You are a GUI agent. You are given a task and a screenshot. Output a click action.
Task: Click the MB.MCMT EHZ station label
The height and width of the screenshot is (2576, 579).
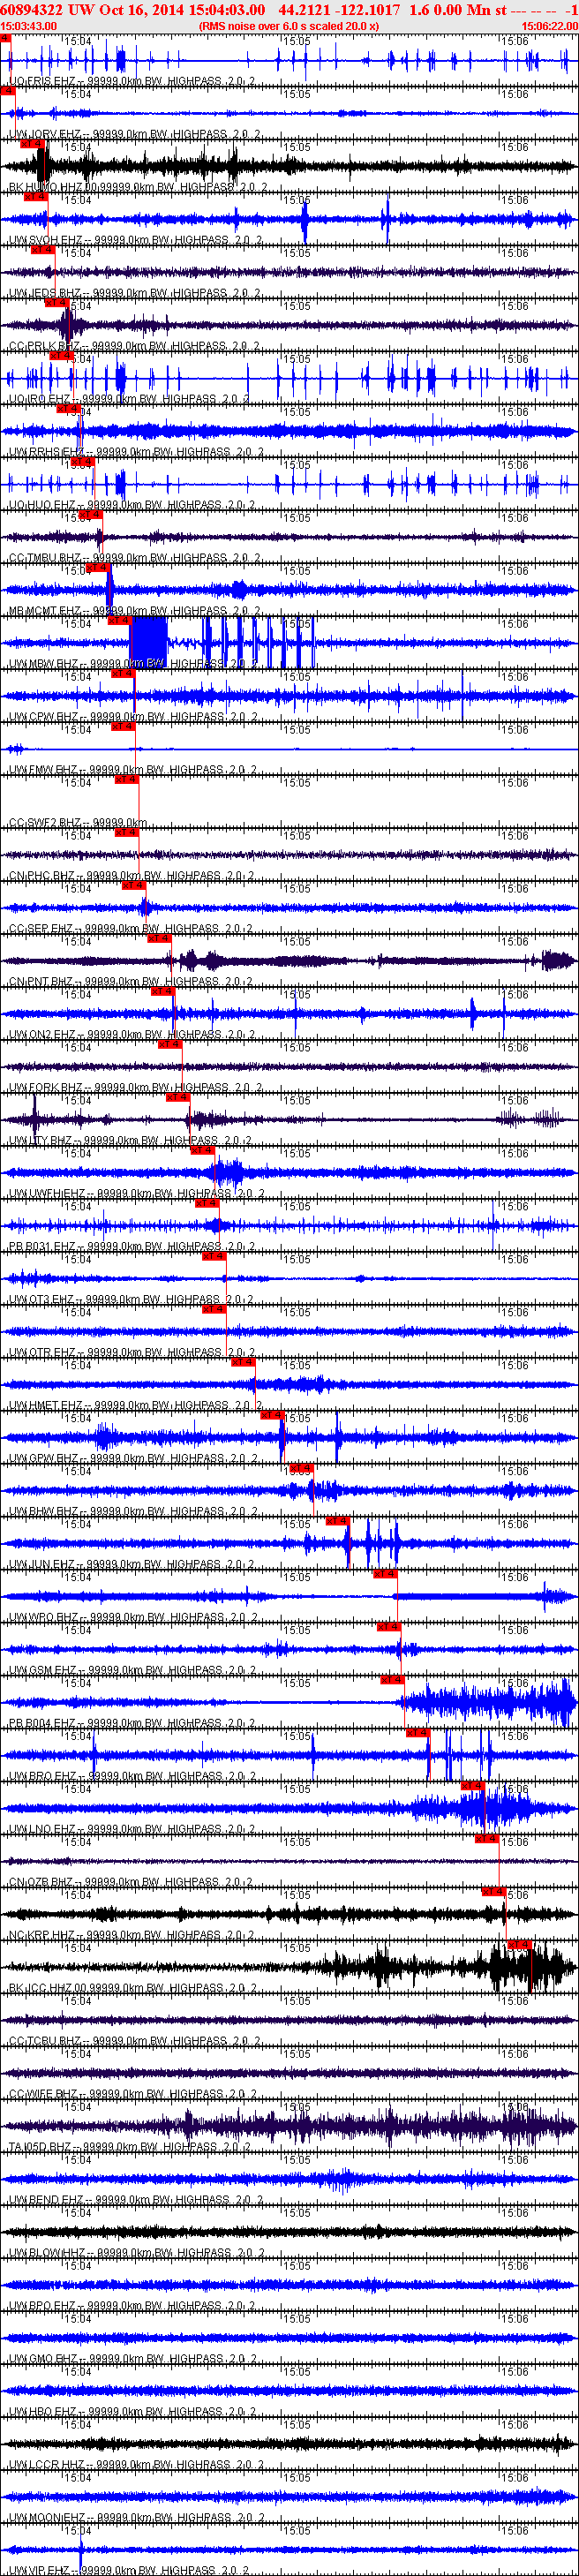[x=135, y=611]
